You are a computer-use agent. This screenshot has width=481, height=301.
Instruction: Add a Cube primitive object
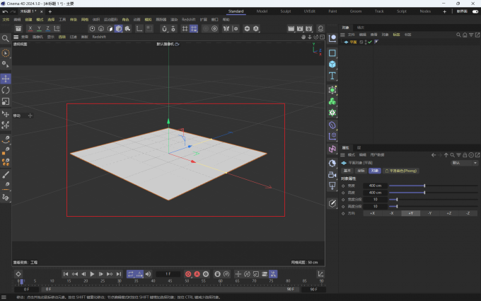tap(332, 64)
